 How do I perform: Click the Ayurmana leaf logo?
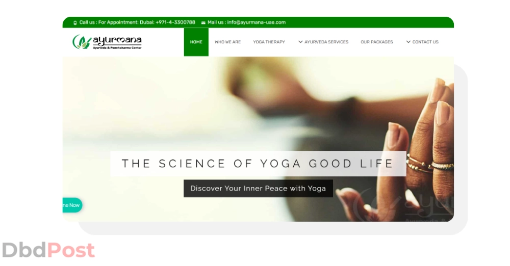tap(81, 42)
